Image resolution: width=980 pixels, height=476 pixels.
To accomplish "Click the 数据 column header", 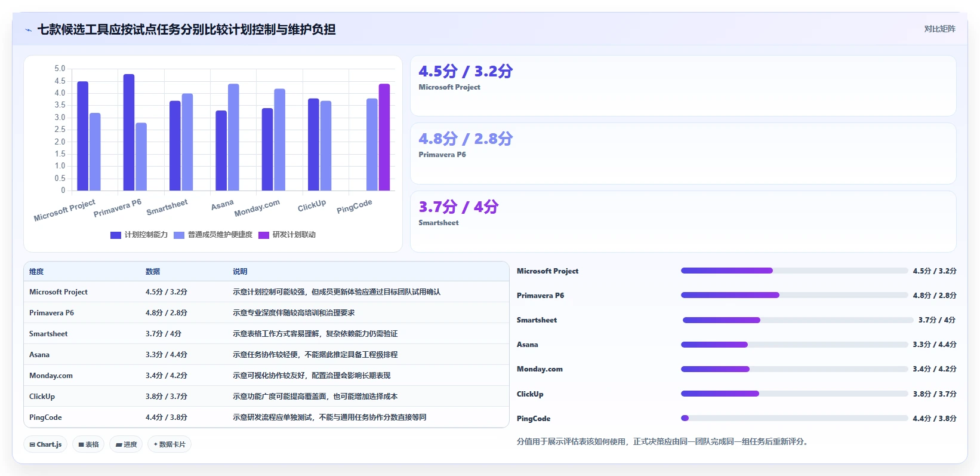I will pyautogui.click(x=153, y=271).
